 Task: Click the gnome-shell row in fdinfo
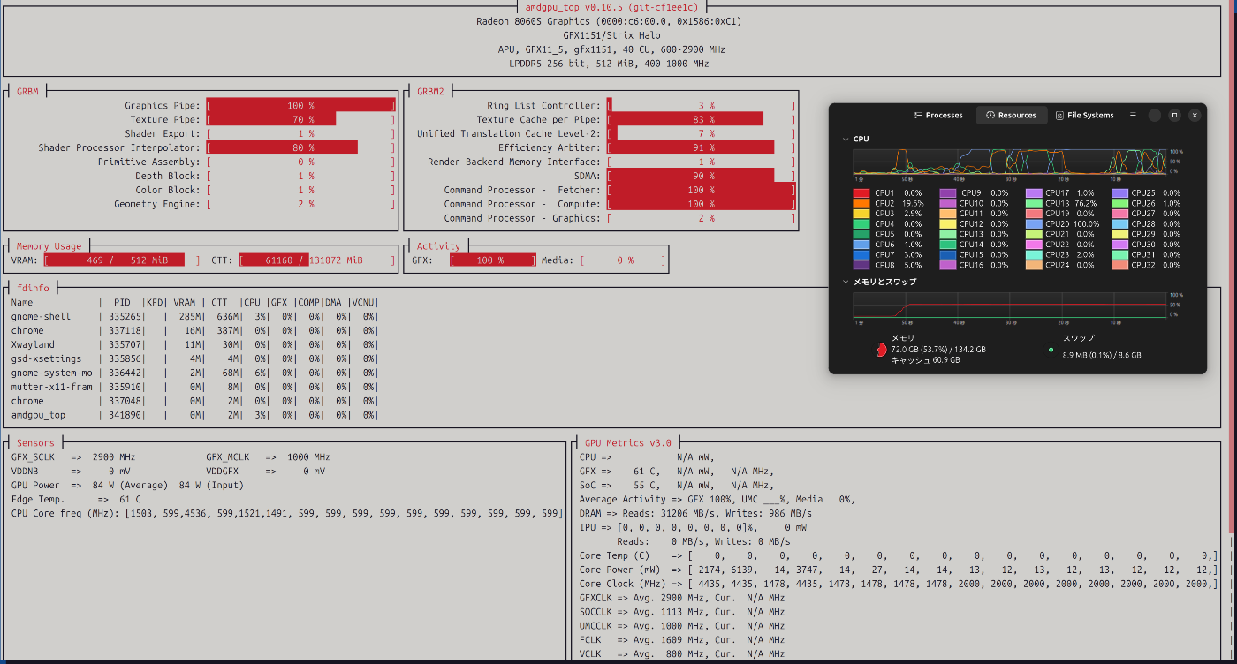(x=194, y=316)
